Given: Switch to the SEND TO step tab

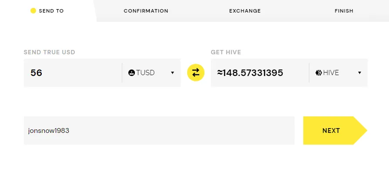Looking at the screenshot, I should point(47,11).
